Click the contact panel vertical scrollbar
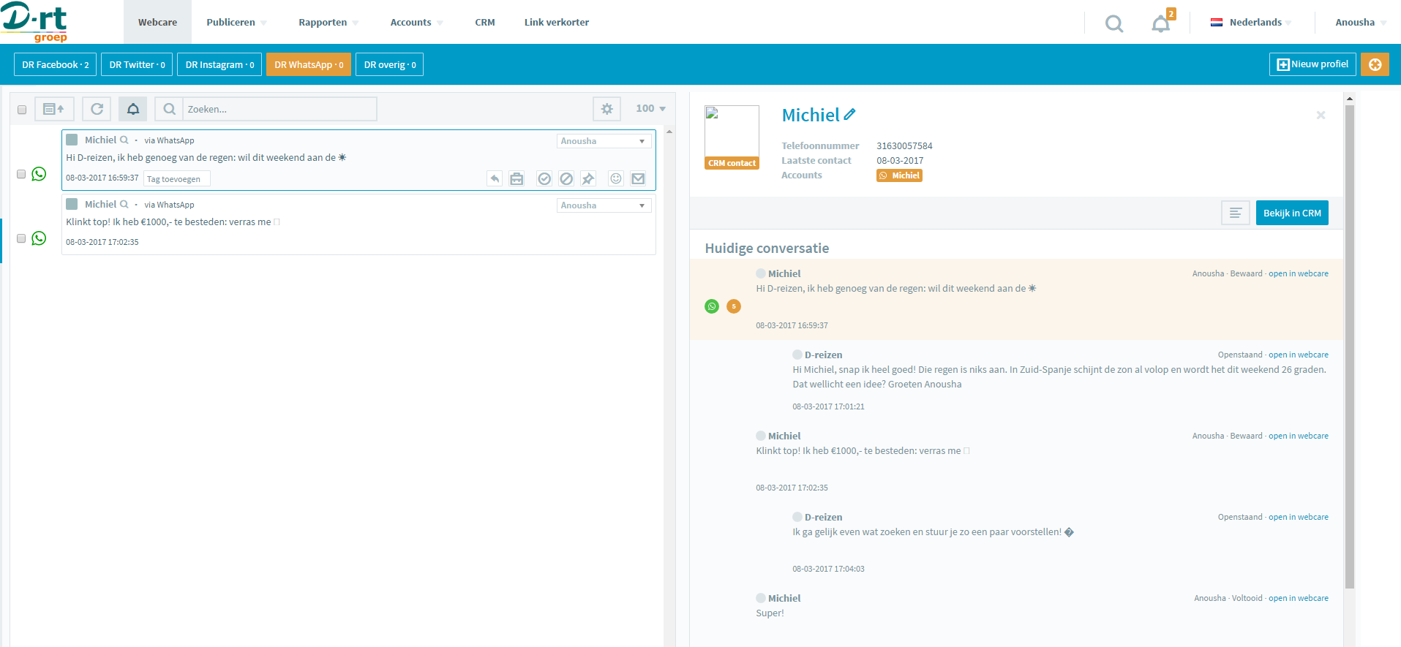Screen dimensions: 1401x647 click(x=1350, y=346)
